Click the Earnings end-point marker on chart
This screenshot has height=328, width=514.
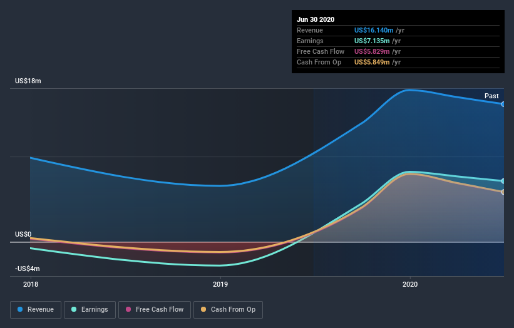point(503,181)
